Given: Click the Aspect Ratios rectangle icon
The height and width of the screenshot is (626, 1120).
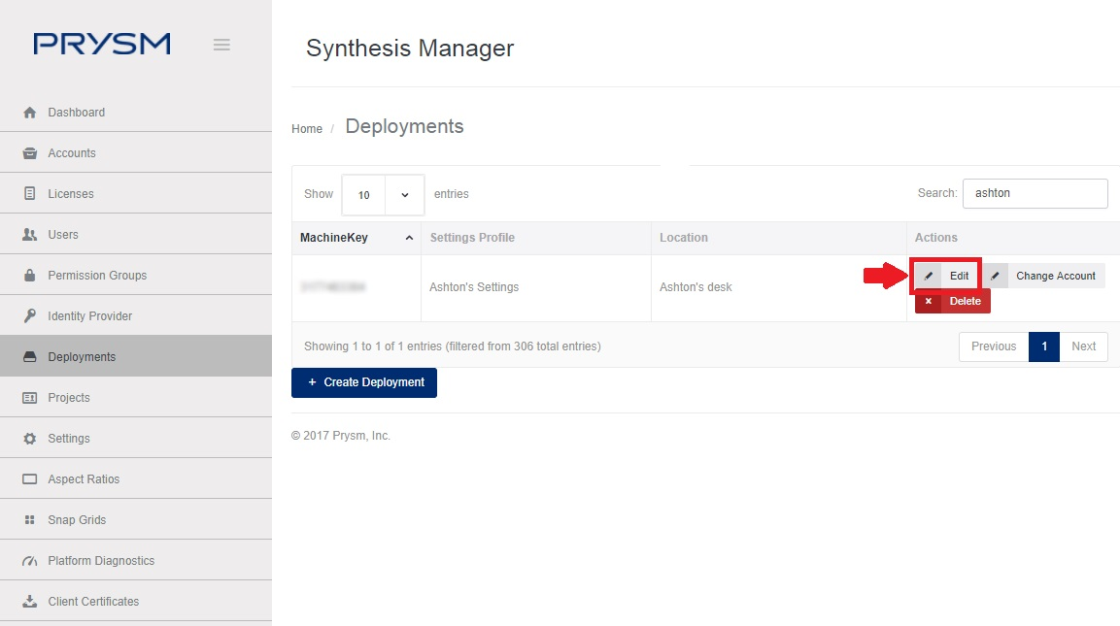Looking at the screenshot, I should coord(29,478).
